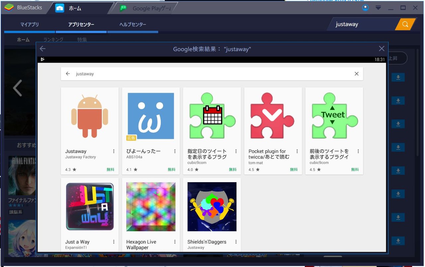Open the ぴよーんったー blue face app icon
The height and width of the screenshot is (267, 425).
[x=151, y=116]
